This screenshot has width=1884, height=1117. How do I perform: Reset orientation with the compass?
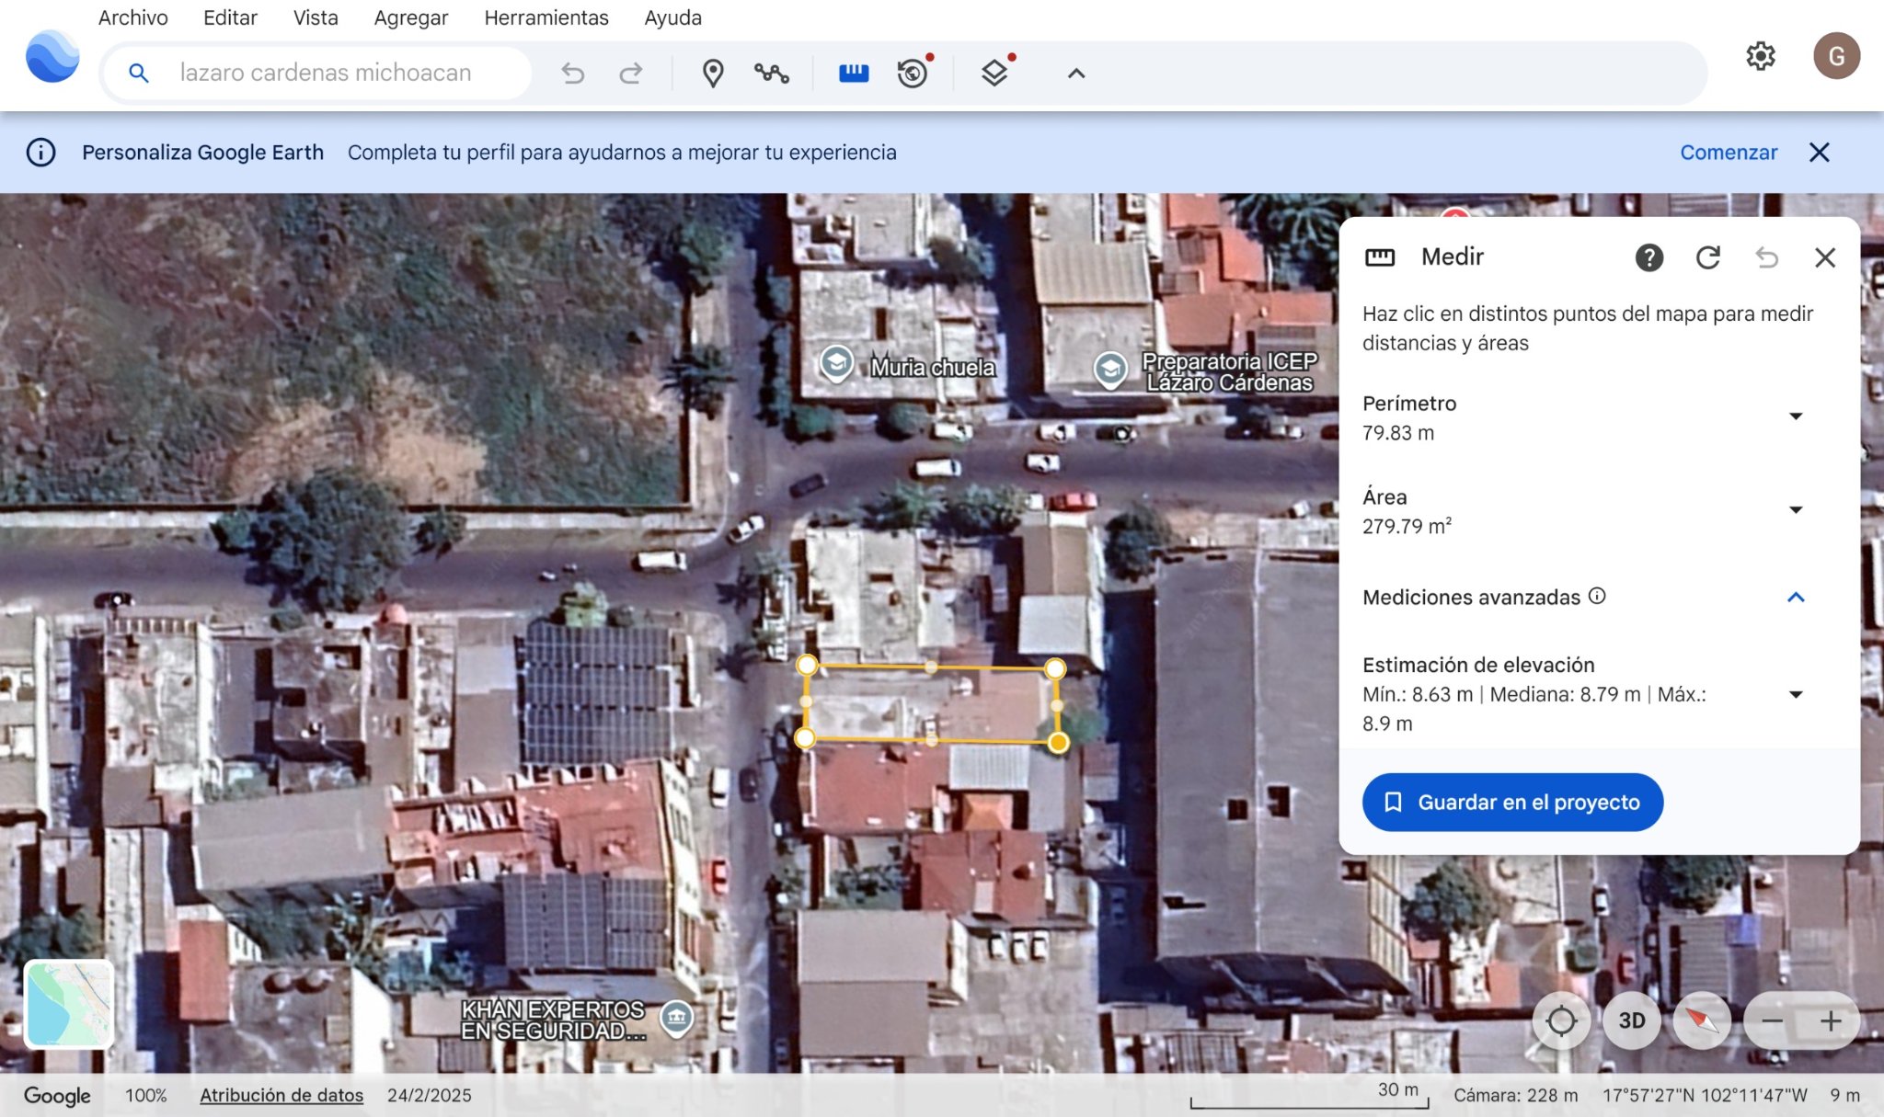click(1703, 1020)
